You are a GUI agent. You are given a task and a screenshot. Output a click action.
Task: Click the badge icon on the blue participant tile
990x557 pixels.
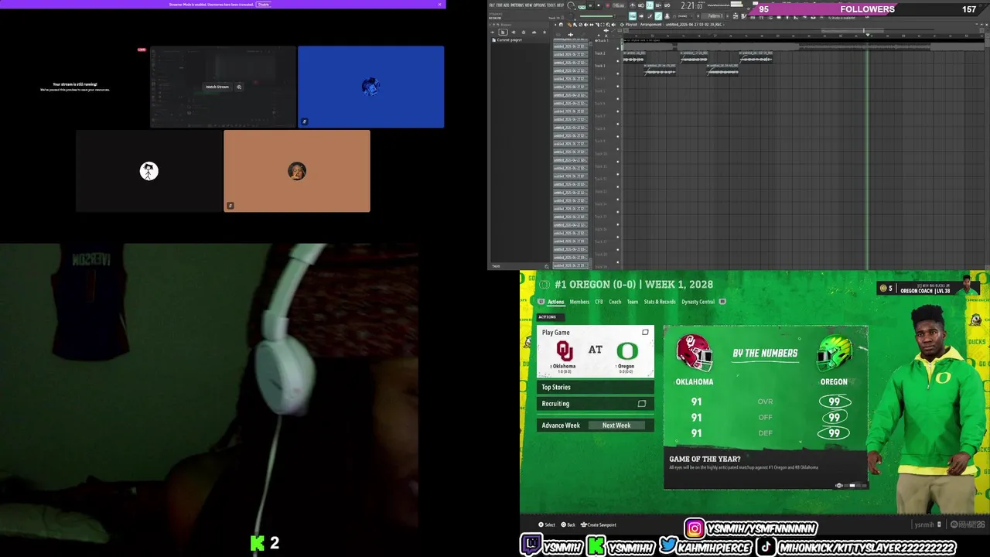305,121
